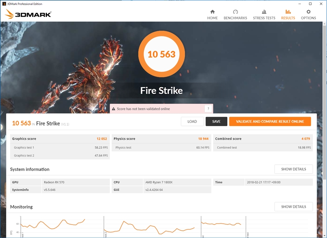Open the question mark help for validation

click(208, 109)
